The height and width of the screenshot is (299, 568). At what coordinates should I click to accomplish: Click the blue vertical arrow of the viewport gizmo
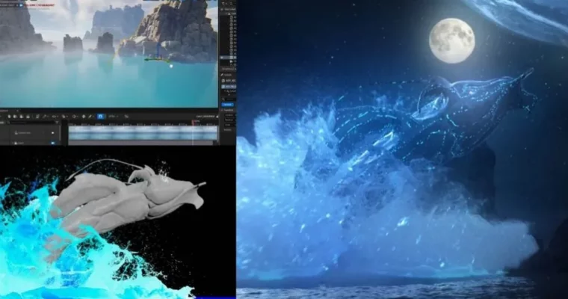point(158,49)
